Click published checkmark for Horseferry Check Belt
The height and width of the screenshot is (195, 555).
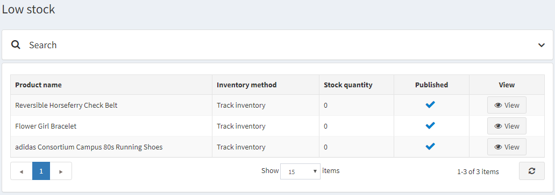[x=430, y=104]
